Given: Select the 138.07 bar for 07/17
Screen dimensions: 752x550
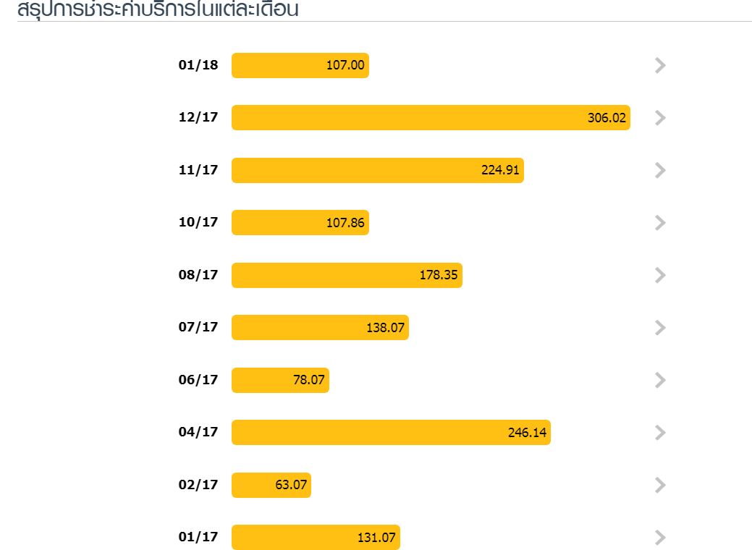Looking at the screenshot, I should pyautogui.click(x=320, y=328).
